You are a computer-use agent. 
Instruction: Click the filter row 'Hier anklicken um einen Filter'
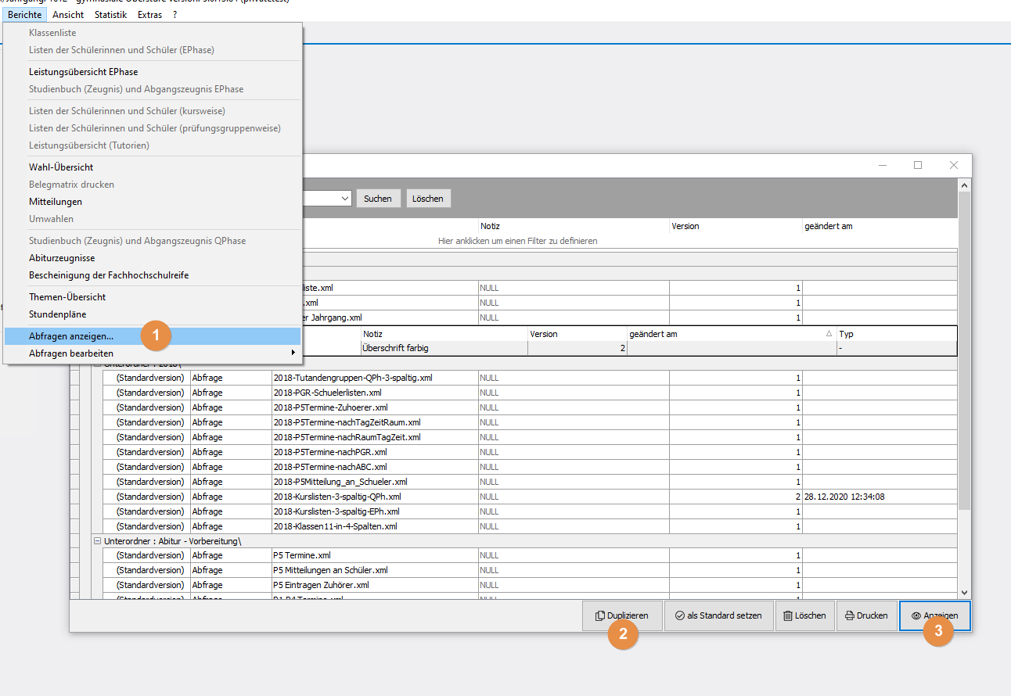[517, 241]
